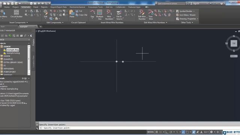The image size is (240, 135).
Task: Click the customize wrench beside command line
Action: pos(37,128)
